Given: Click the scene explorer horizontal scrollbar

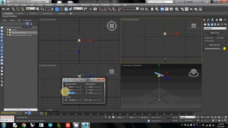Looking at the screenshot, I should (x=20, y=110).
